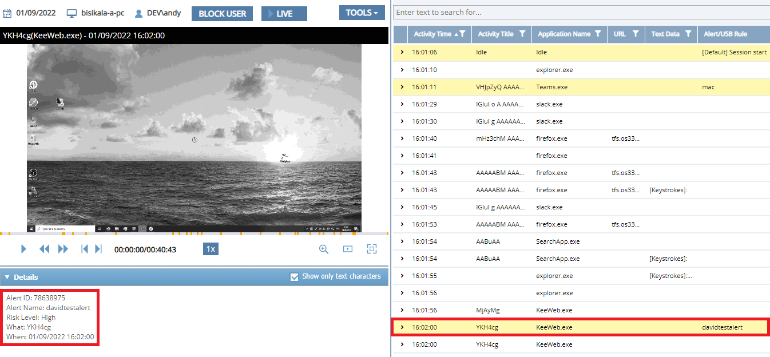Click the fast-forward double-arrow icon
This screenshot has width=770, height=357.
63,249
